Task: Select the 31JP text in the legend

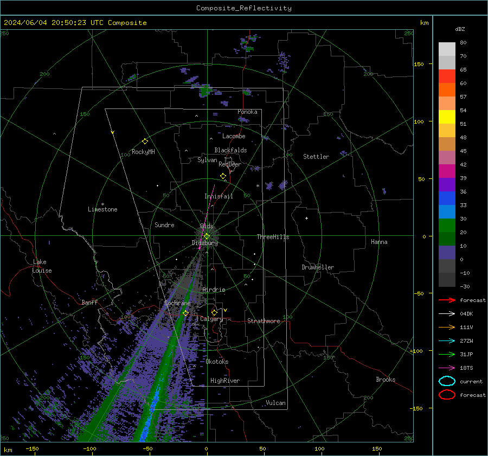Action: (x=466, y=354)
